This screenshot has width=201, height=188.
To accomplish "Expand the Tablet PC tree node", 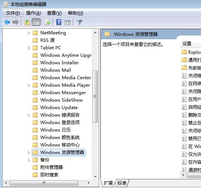I will [29, 48].
